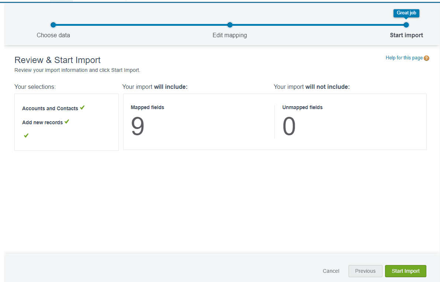Click the Edit mapping progress dot
The image size is (440, 282).
coord(230,25)
